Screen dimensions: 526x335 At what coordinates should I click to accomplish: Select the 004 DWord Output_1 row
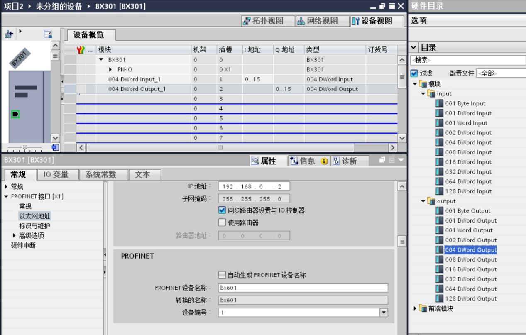[231, 89]
